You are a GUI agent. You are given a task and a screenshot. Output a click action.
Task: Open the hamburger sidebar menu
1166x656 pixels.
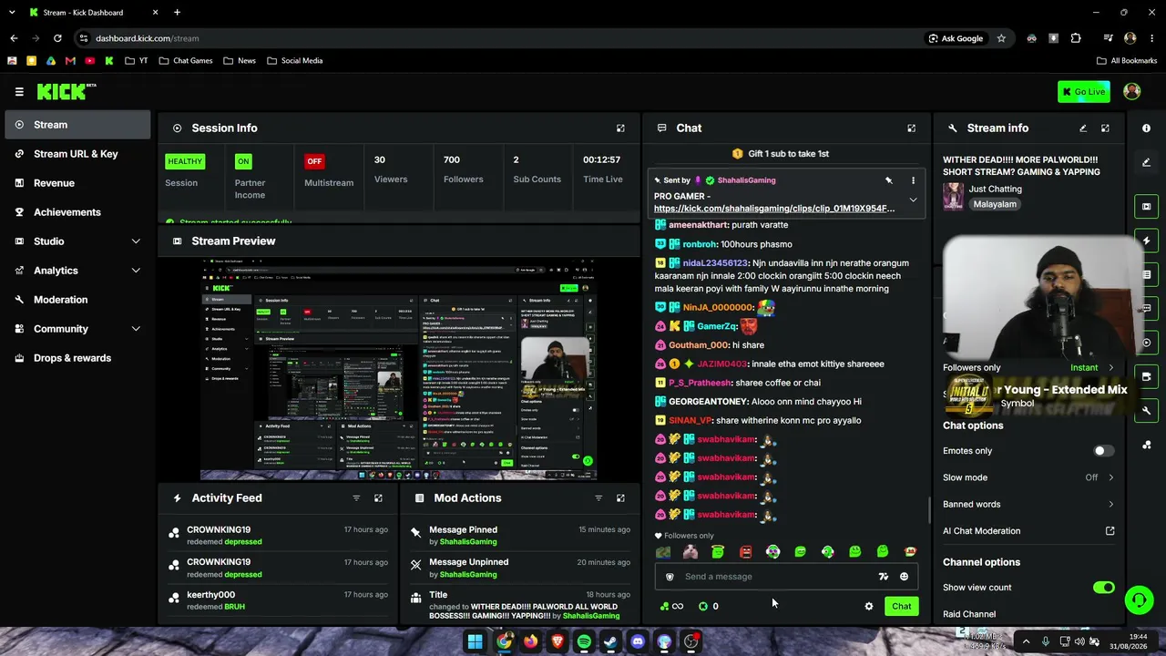19,91
